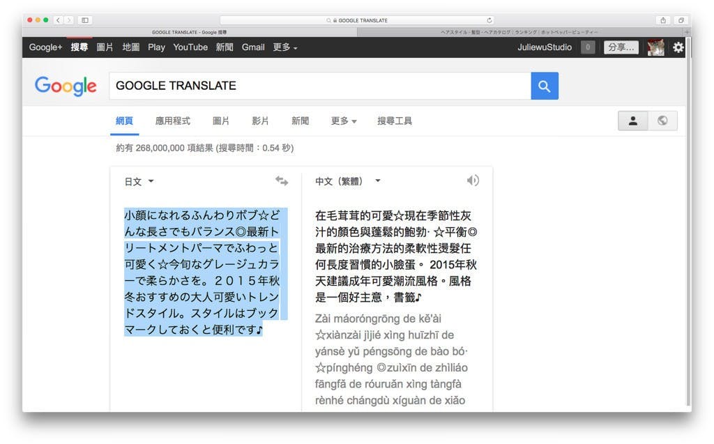Open YouTube in the black bar
This screenshot has width=714, height=444.
point(190,47)
